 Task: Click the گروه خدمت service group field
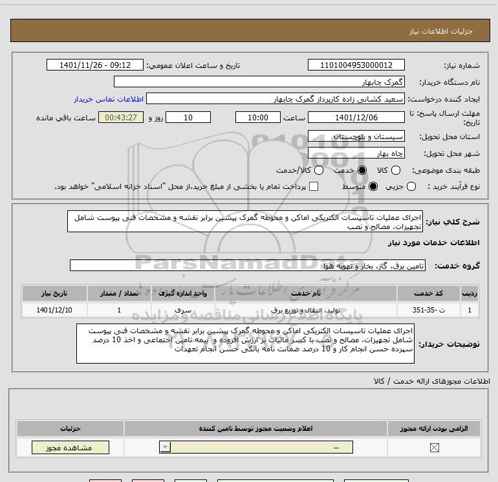(248, 266)
